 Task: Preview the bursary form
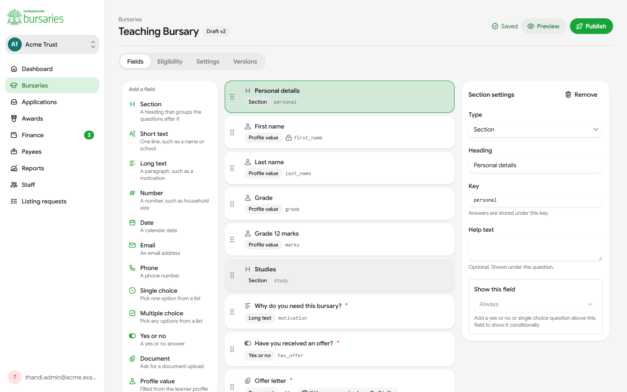544,26
